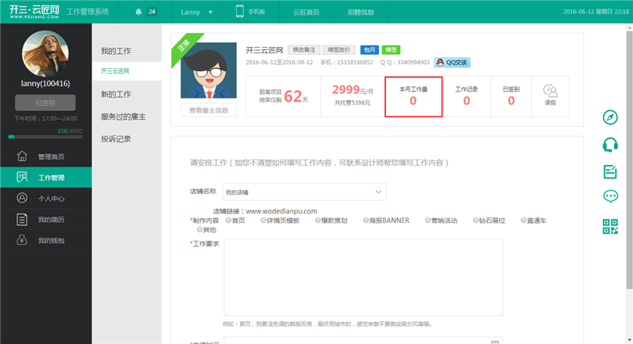Image resolution: width=633 pixels, height=344 pixels.
Task: Click the date text 2016-06-12 星期日
Action: (588, 12)
